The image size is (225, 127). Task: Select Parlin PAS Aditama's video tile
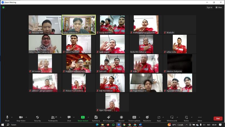(146, 44)
